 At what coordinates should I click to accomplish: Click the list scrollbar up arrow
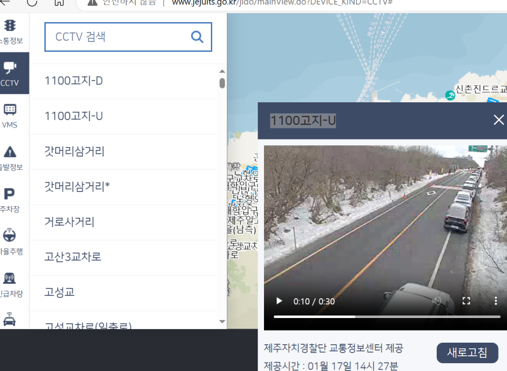click(222, 71)
